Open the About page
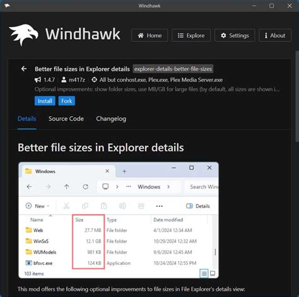299x297 pixels. click(x=275, y=35)
